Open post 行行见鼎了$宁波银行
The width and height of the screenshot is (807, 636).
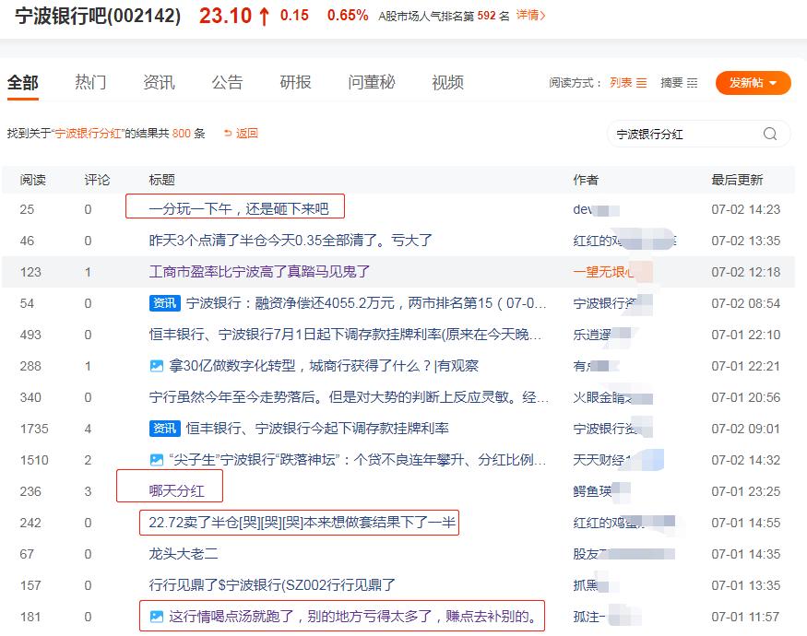pos(272,585)
